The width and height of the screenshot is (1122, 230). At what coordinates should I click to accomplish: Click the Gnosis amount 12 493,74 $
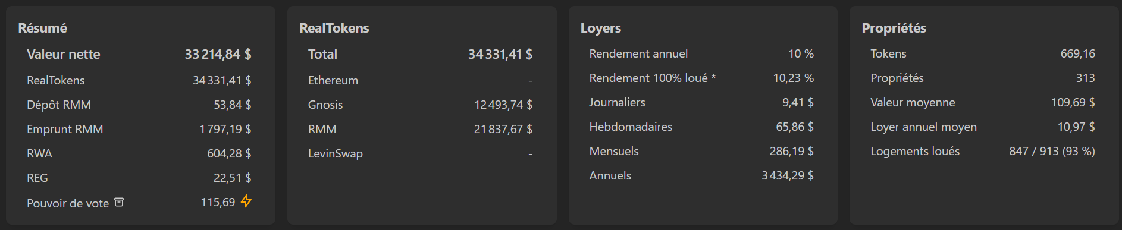pos(503,105)
